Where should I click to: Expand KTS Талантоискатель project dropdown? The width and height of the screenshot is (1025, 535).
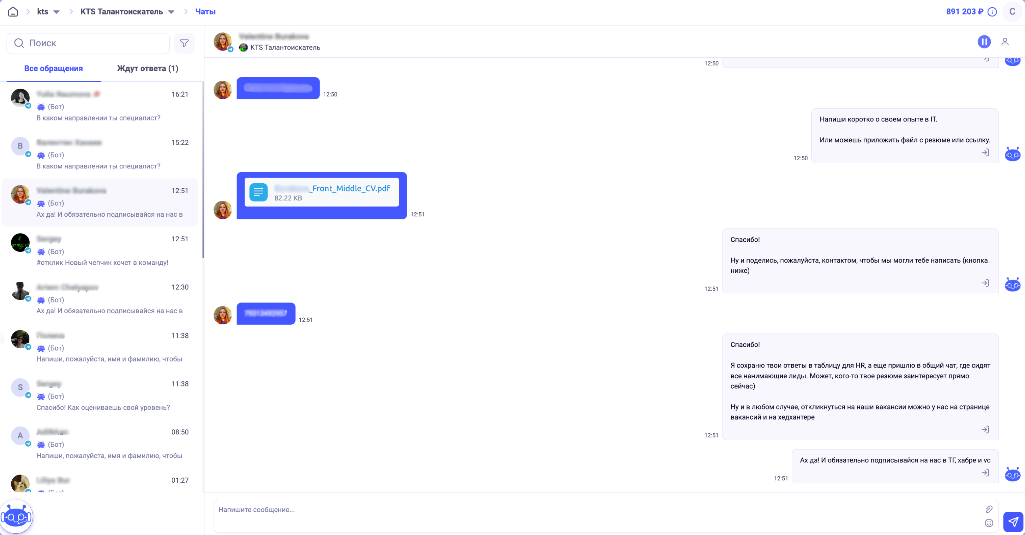(x=171, y=12)
